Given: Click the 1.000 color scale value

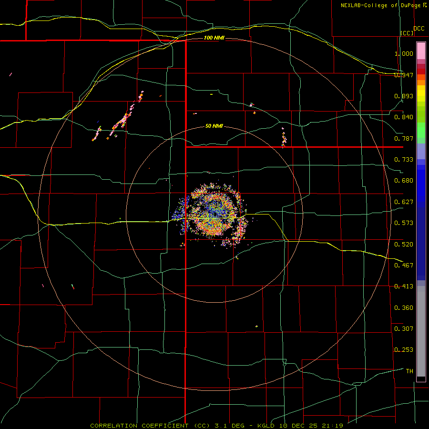Looking at the screenshot, I should [404, 53].
